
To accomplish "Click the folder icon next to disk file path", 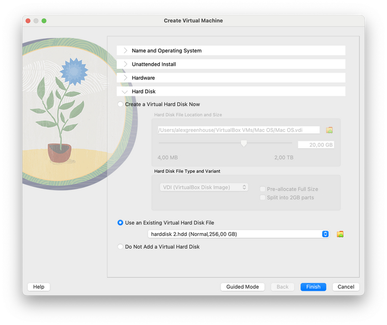I will coord(329,130).
